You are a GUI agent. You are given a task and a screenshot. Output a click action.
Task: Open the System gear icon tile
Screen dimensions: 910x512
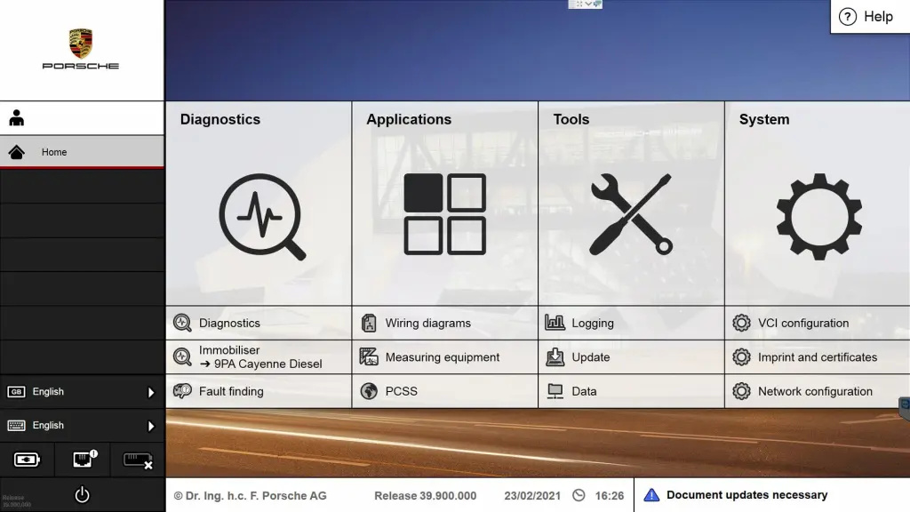[x=818, y=216]
